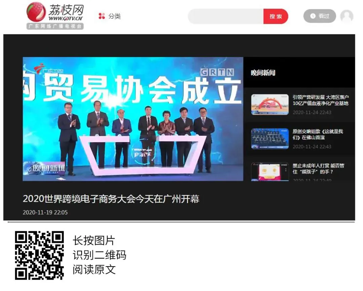Click the QR code image
Viewport: 363px width, 291px height.
coord(39,255)
